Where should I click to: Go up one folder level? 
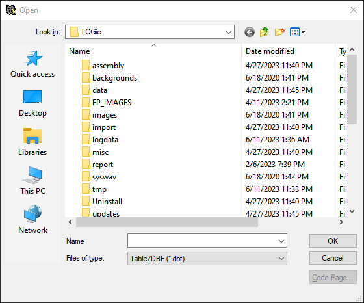pyautogui.click(x=265, y=32)
